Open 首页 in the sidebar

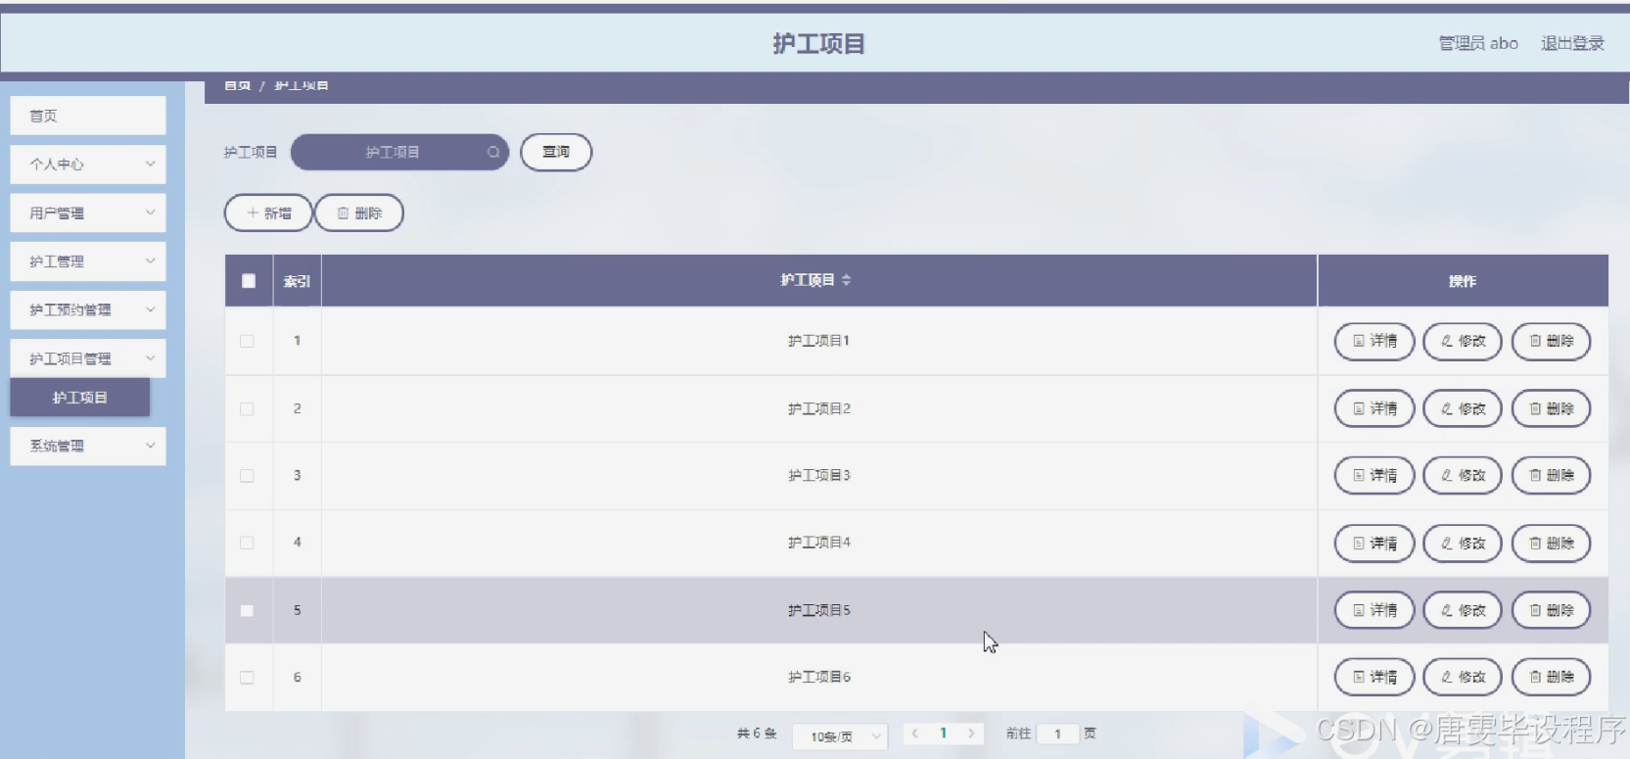(x=88, y=116)
